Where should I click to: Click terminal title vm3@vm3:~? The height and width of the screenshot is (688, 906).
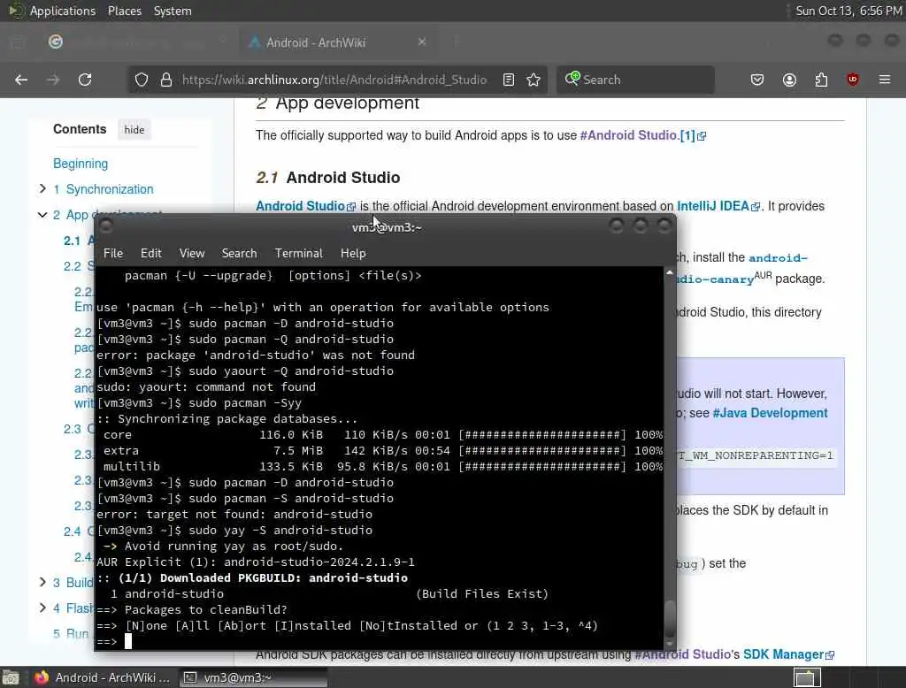387,227
